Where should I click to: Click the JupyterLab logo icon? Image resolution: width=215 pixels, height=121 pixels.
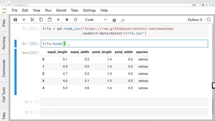click(4, 10)
